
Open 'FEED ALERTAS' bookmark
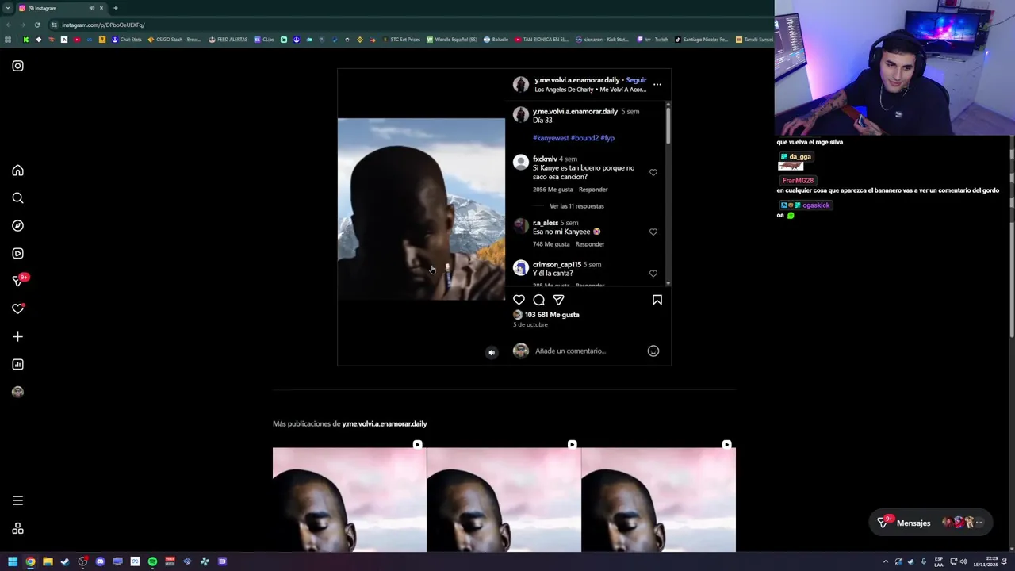228,40
